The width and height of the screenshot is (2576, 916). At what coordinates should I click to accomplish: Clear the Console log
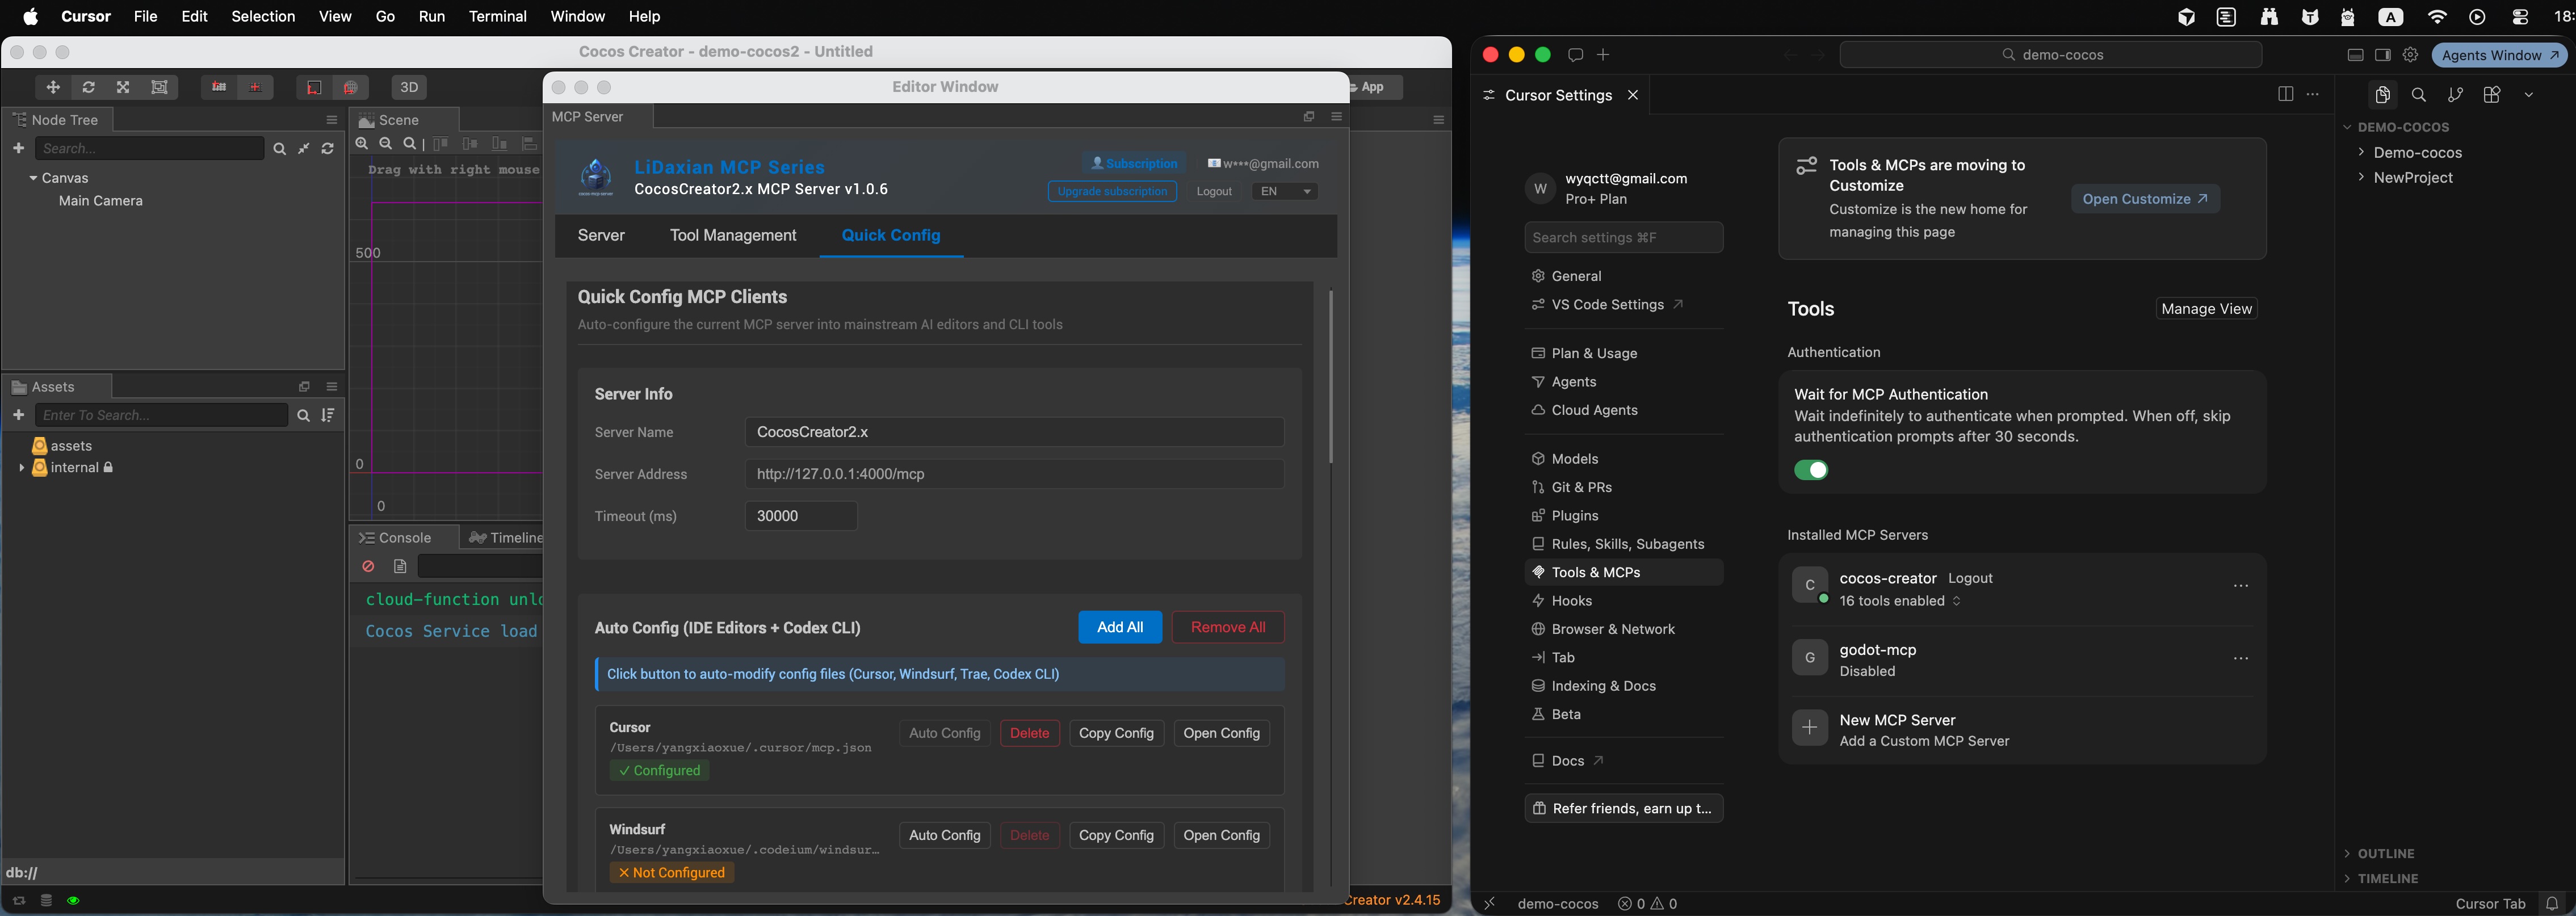(x=368, y=567)
